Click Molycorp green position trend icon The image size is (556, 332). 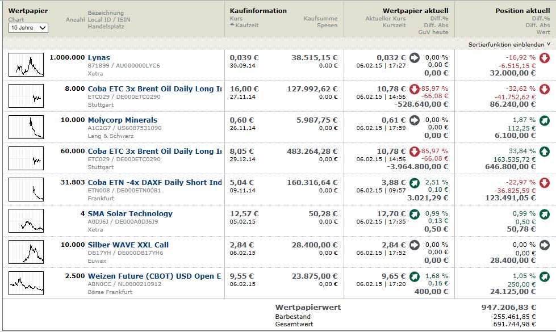(x=545, y=120)
